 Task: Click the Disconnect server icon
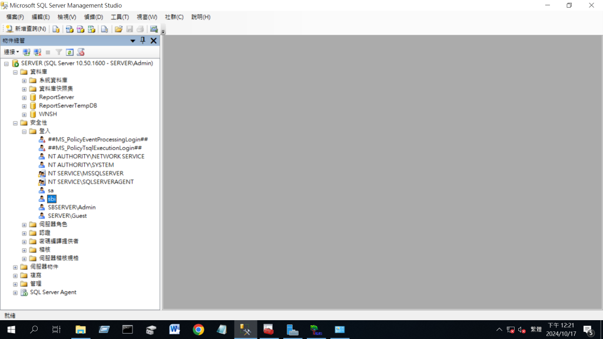(37, 52)
